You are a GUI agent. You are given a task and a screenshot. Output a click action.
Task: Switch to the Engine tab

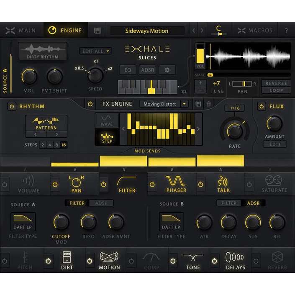point(65,31)
